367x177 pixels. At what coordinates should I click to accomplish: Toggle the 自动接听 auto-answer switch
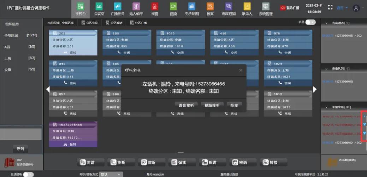point(28,175)
